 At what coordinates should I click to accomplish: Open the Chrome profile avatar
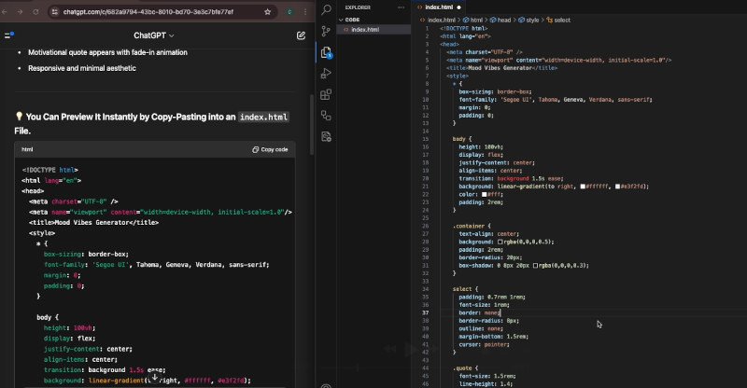coord(289,12)
